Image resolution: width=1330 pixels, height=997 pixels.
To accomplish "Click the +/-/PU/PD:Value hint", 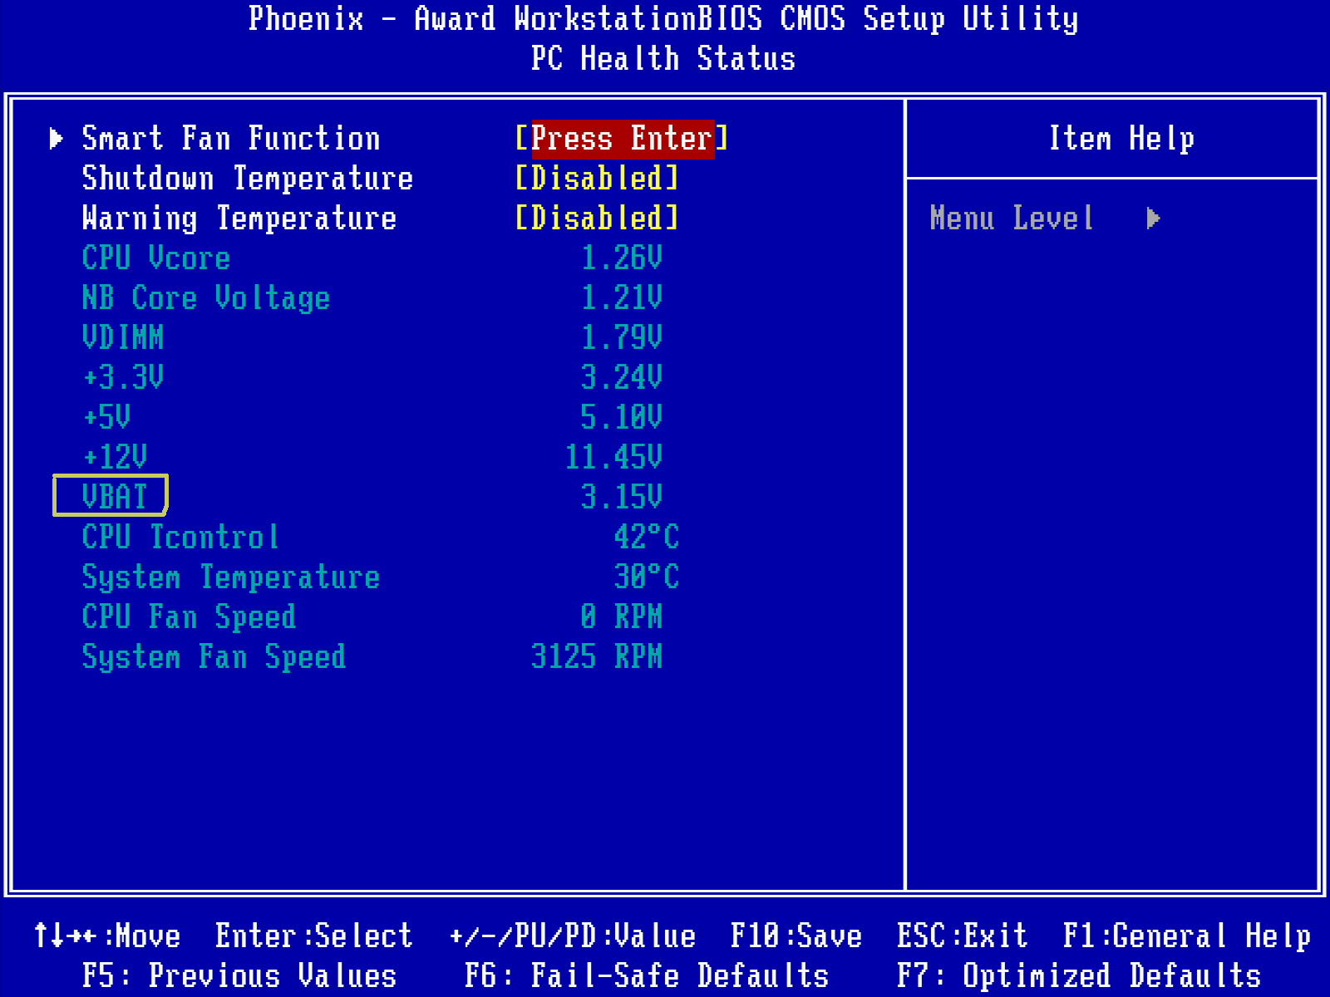I will coord(572,936).
